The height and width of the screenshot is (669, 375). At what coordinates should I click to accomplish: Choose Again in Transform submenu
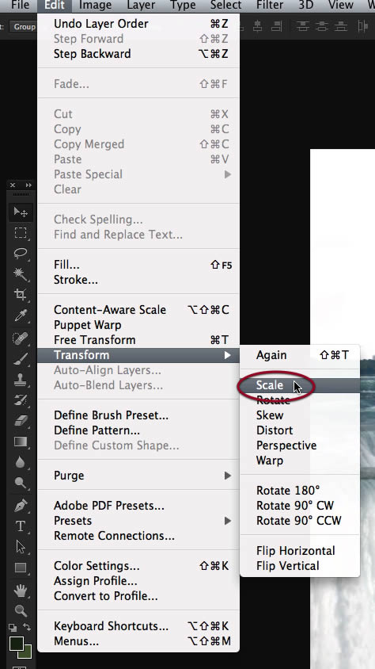point(300,355)
